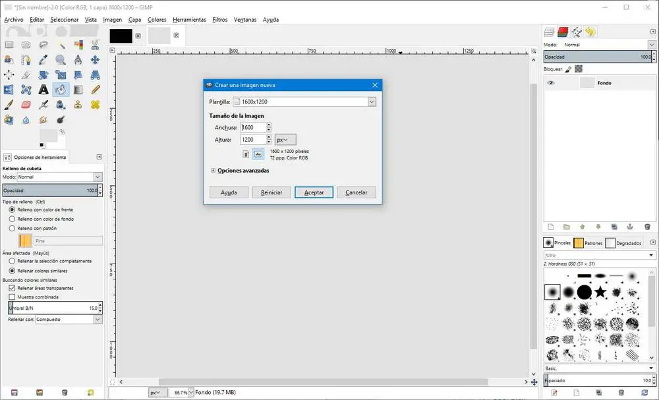The image size is (659, 400).
Task: Select the Fuzzy Select wand tool
Action: click(61, 45)
